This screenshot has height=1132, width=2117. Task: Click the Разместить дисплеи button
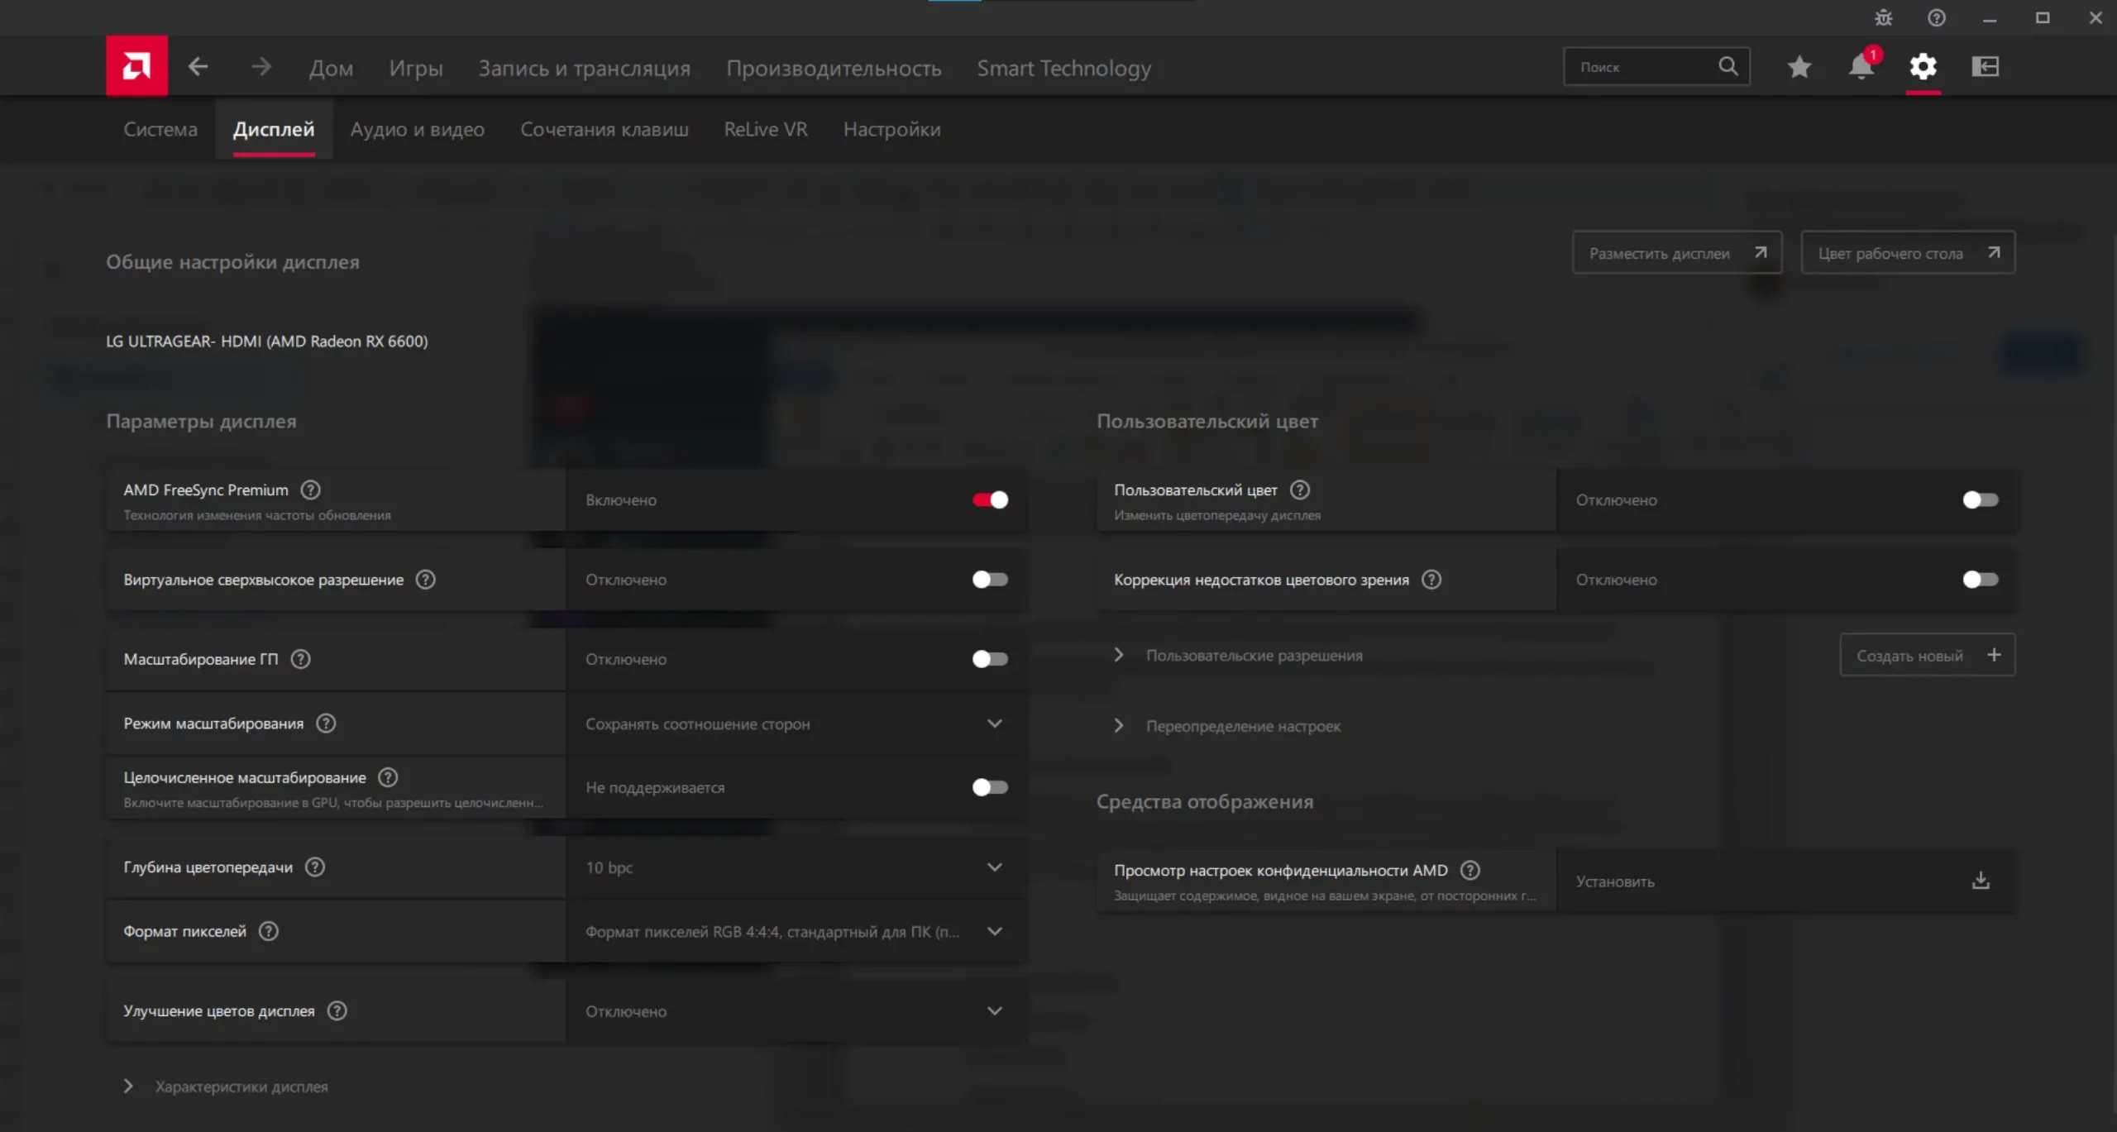[x=1676, y=253]
